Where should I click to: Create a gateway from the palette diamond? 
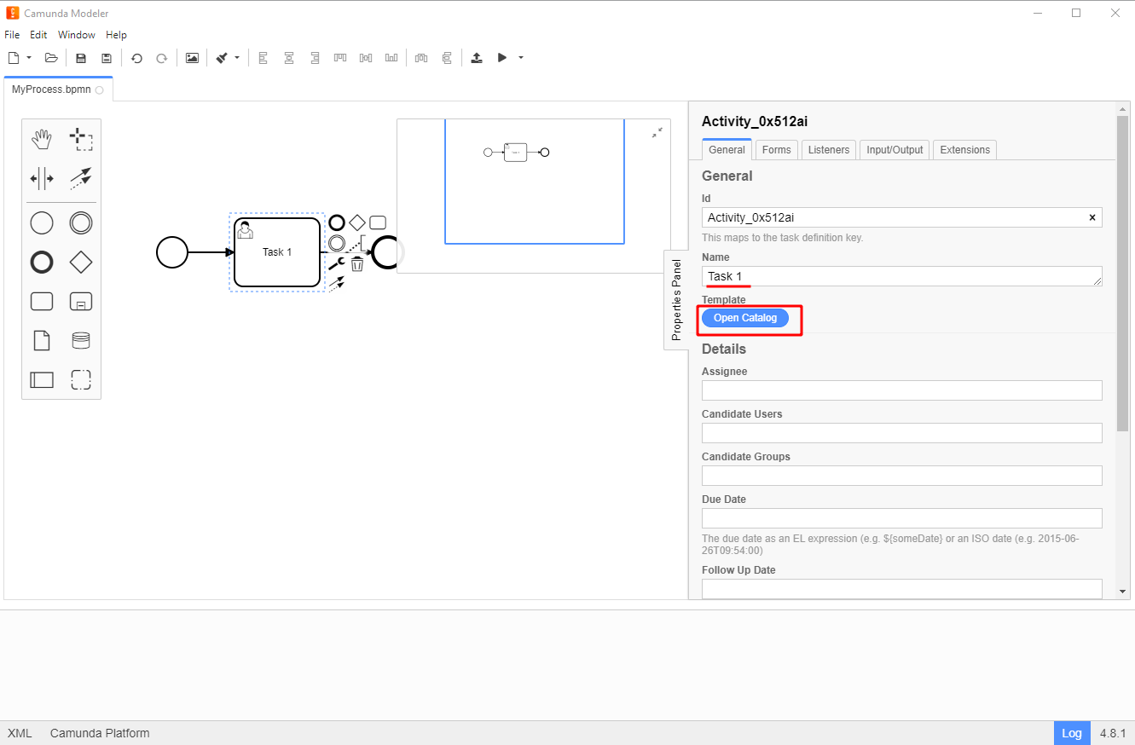pyautogui.click(x=81, y=262)
